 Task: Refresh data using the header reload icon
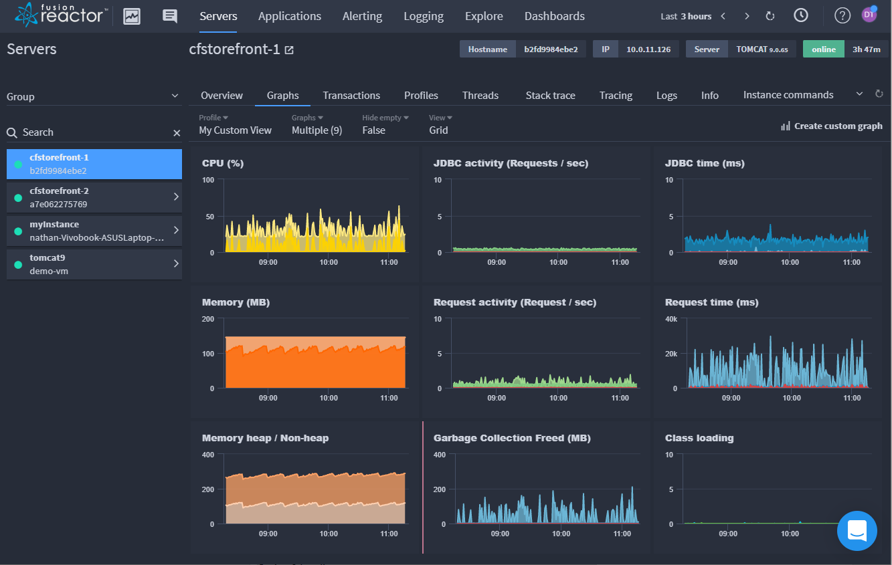pos(770,16)
